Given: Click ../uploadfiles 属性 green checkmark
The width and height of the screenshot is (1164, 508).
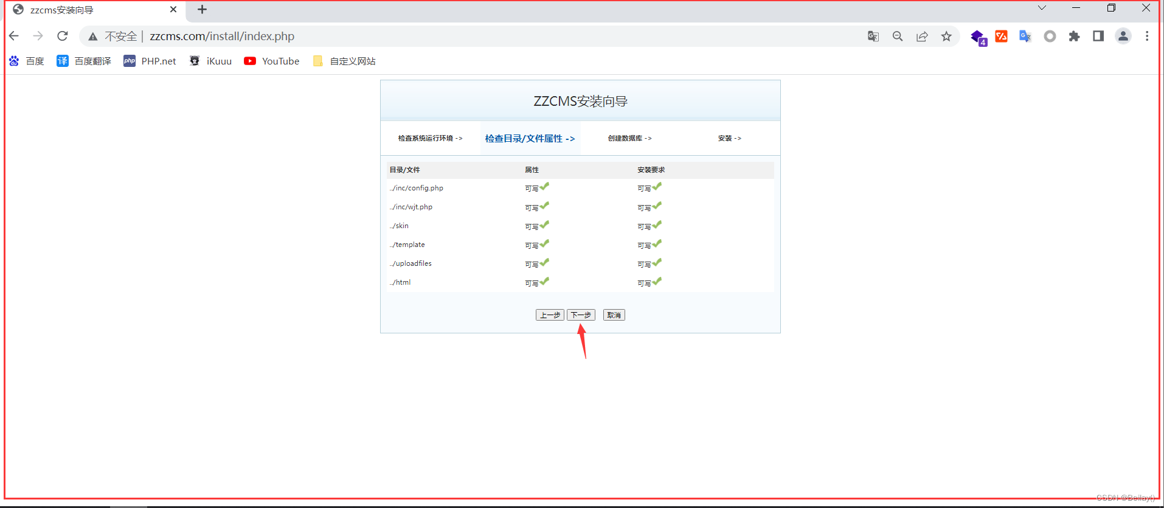Looking at the screenshot, I should click(x=544, y=262).
